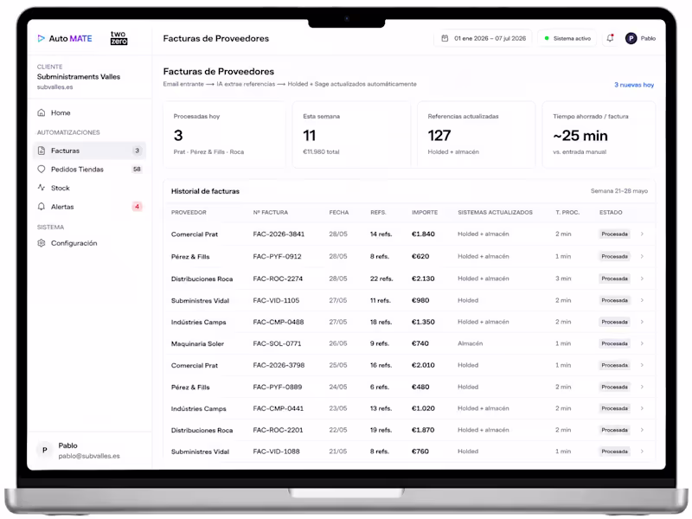Click the Facturas badge showing 3
Image resolution: width=692 pixels, height=519 pixels.
click(137, 151)
